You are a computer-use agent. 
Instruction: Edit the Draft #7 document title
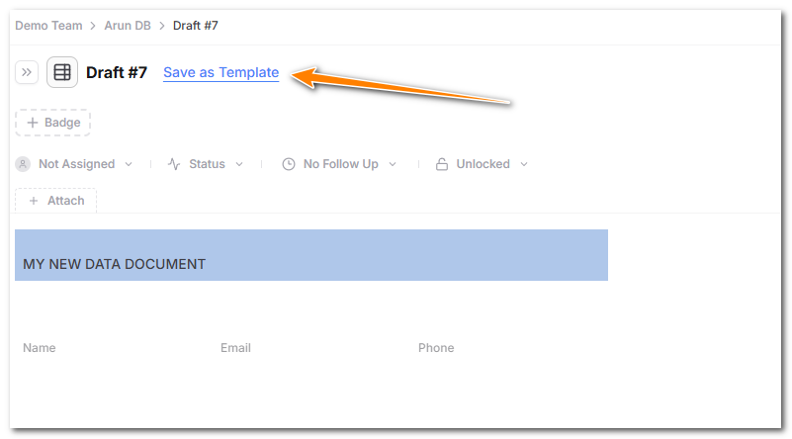pyautogui.click(x=117, y=73)
